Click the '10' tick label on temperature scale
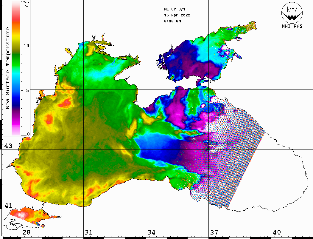Image resolution: width=313 pixels, height=239 pixels. point(26,46)
